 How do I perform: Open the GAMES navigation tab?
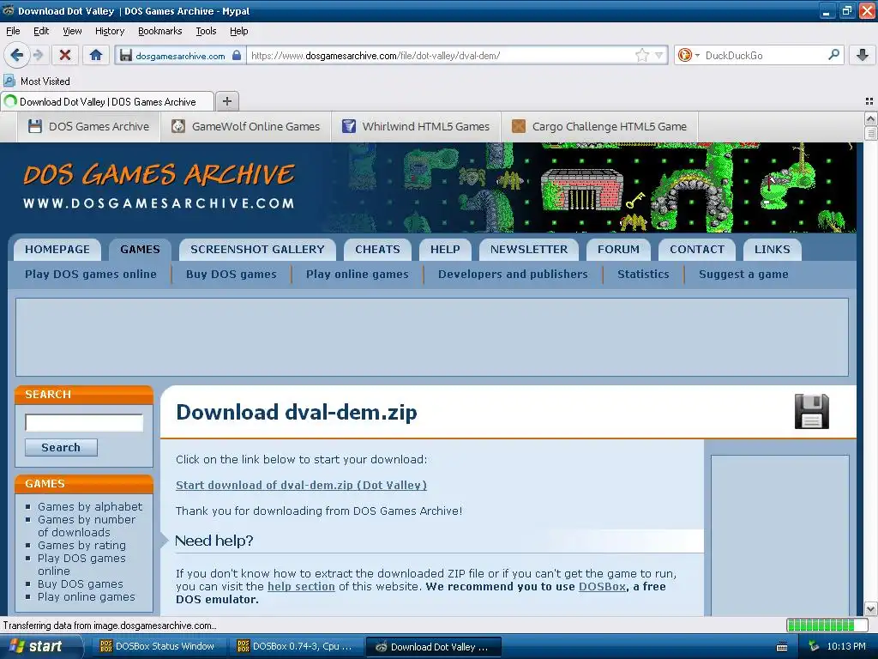140,250
